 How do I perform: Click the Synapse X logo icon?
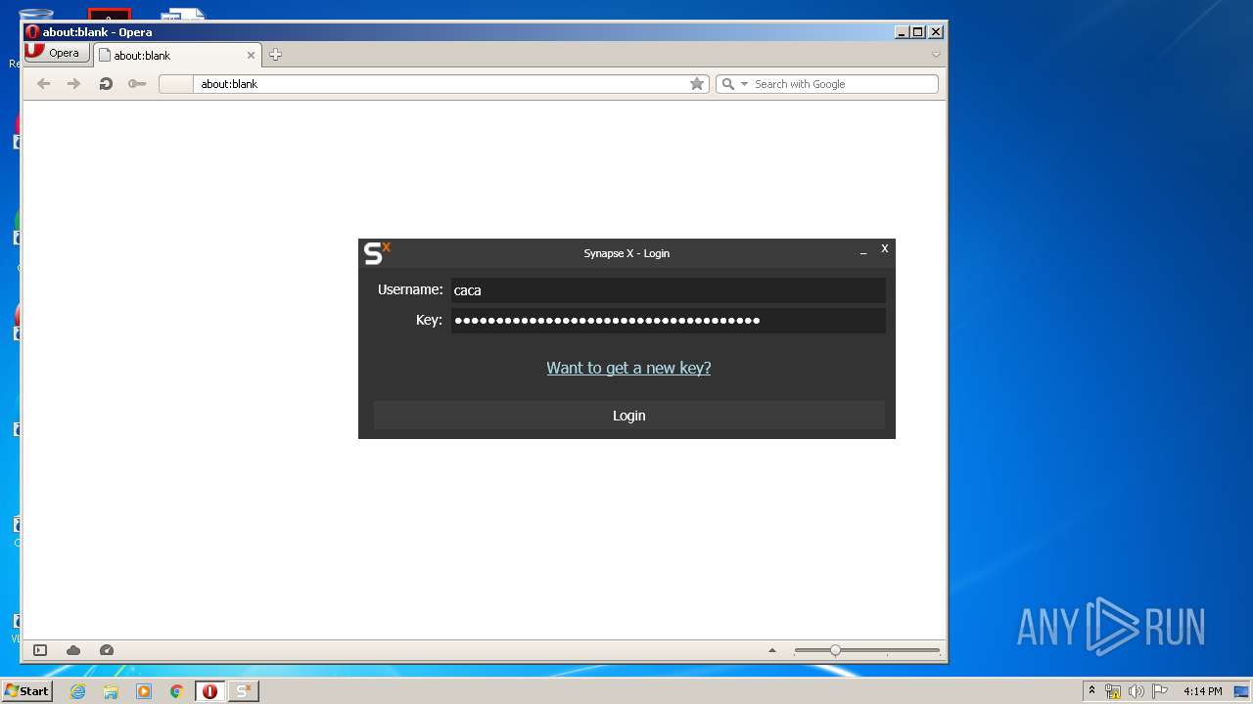377,253
